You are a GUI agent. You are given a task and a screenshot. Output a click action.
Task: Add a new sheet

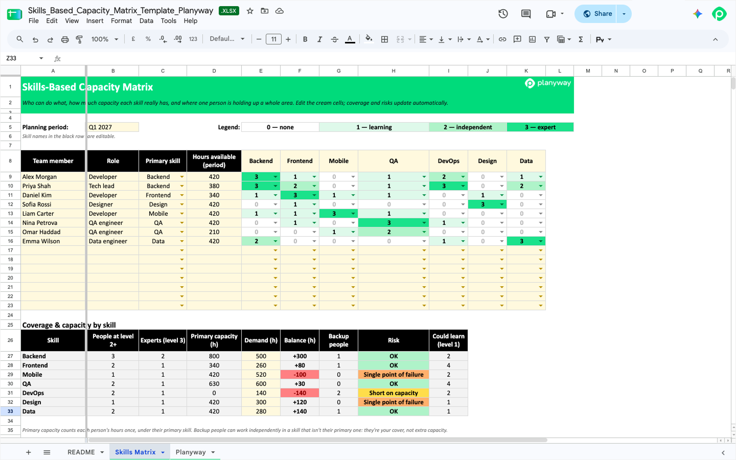tap(29, 452)
